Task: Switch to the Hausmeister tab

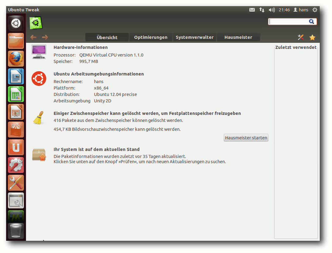Action: point(238,37)
